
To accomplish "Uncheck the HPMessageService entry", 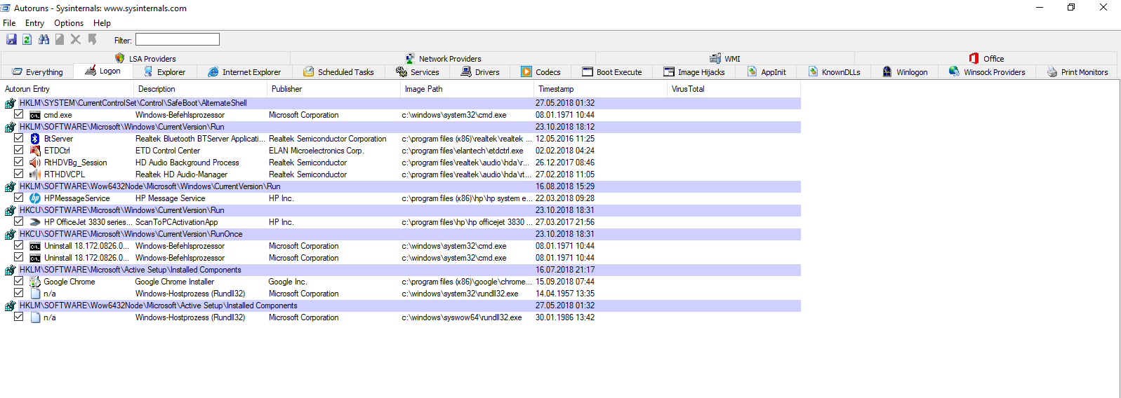I will (x=19, y=198).
